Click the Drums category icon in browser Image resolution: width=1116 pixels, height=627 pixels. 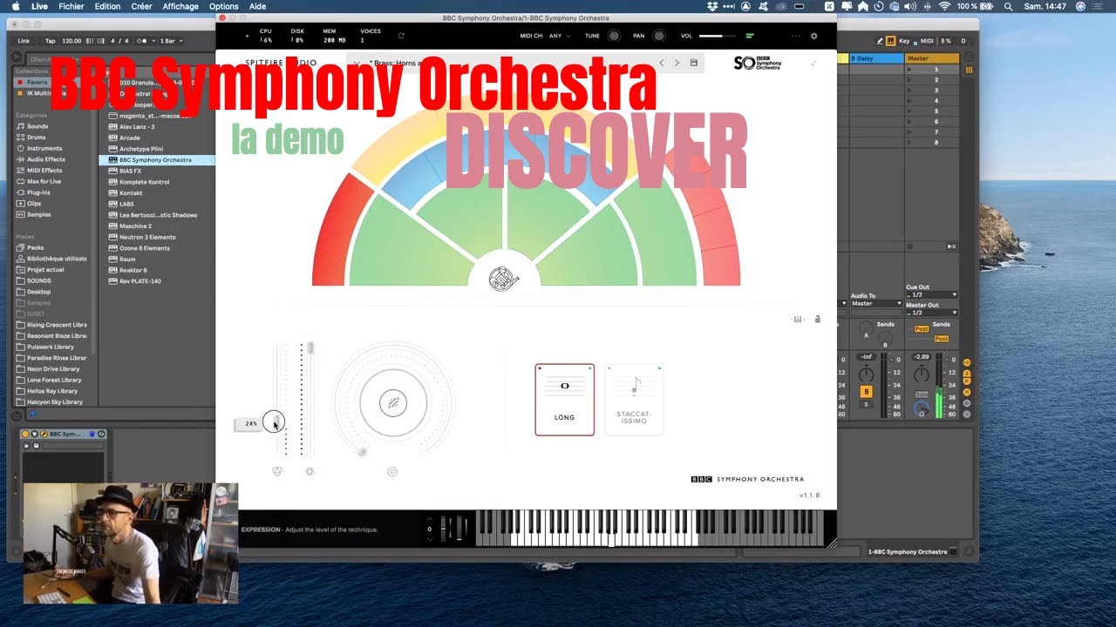click(x=19, y=138)
